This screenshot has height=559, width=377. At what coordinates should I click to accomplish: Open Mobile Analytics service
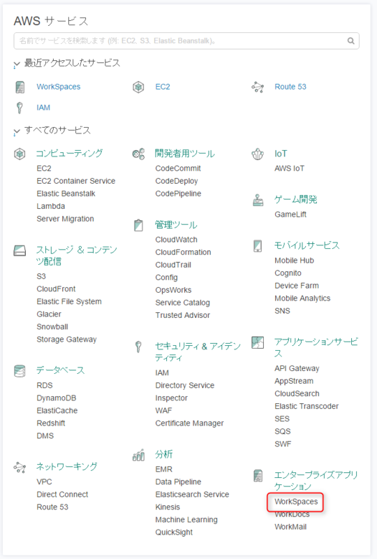click(x=302, y=298)
